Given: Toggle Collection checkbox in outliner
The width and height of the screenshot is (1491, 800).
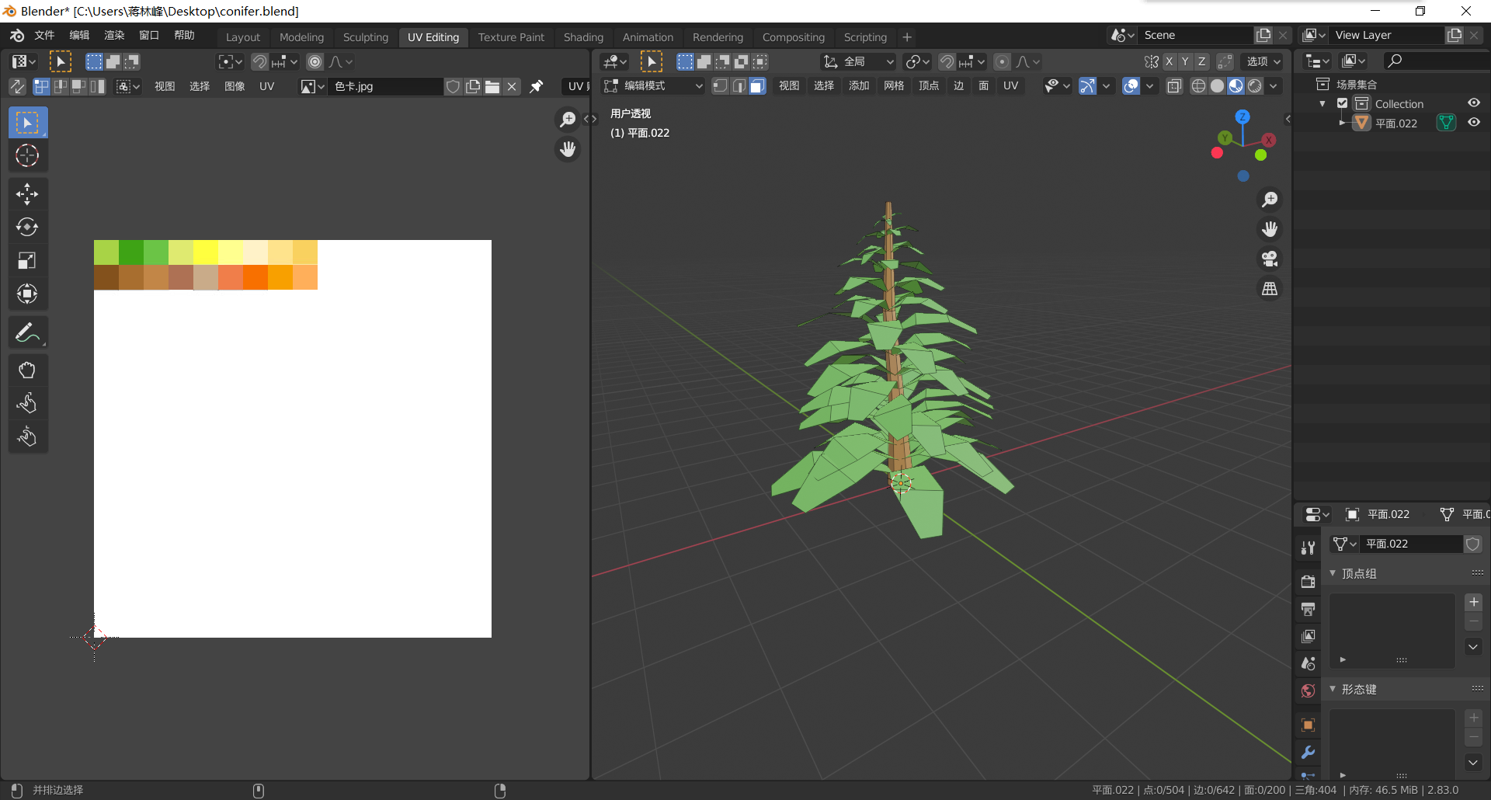Looking at the screenshot, I should pos(1342,103).
